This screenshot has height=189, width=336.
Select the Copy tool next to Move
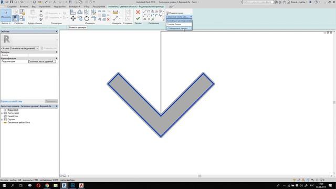click(80, 18)
